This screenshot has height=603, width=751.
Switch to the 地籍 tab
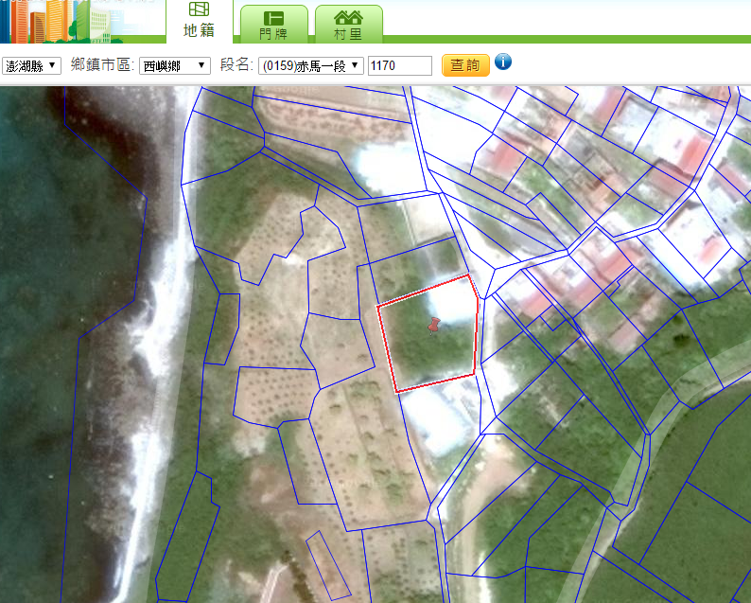click(x=200, y=22)
